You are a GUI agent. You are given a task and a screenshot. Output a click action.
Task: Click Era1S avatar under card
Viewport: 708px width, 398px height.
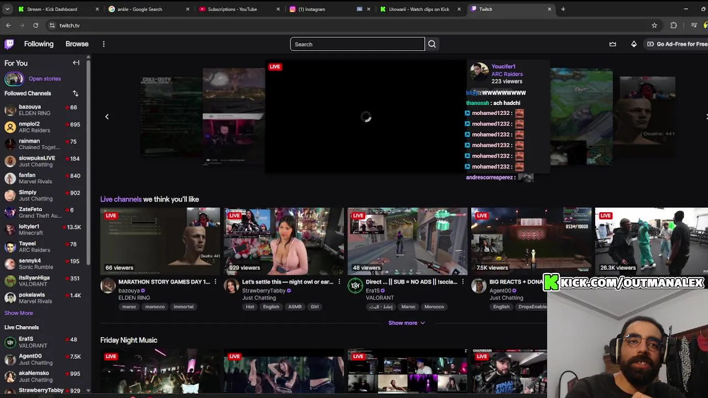tap(355, 286)
